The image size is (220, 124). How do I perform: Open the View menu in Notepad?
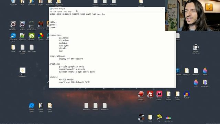pyautogui.click(x=65, y=12)
